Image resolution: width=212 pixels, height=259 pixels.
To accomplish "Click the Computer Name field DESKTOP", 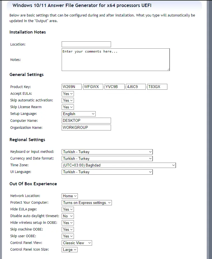I will pos(86,121).
